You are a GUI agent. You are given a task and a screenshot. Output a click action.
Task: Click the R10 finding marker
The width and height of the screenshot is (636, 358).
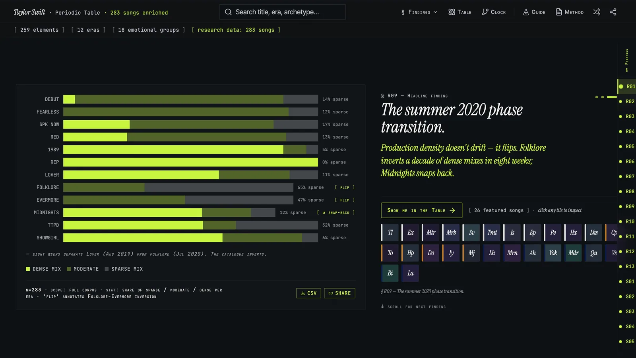(x=627, y=221)
